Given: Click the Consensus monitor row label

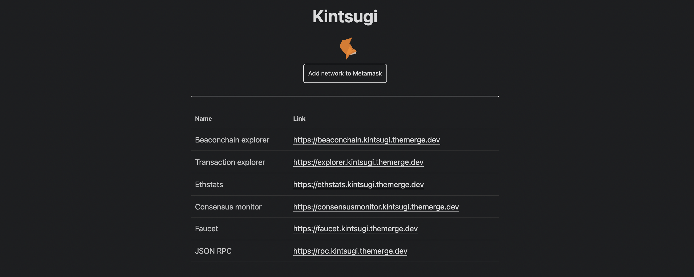Looking at the screenshot, I should point(228,207).
